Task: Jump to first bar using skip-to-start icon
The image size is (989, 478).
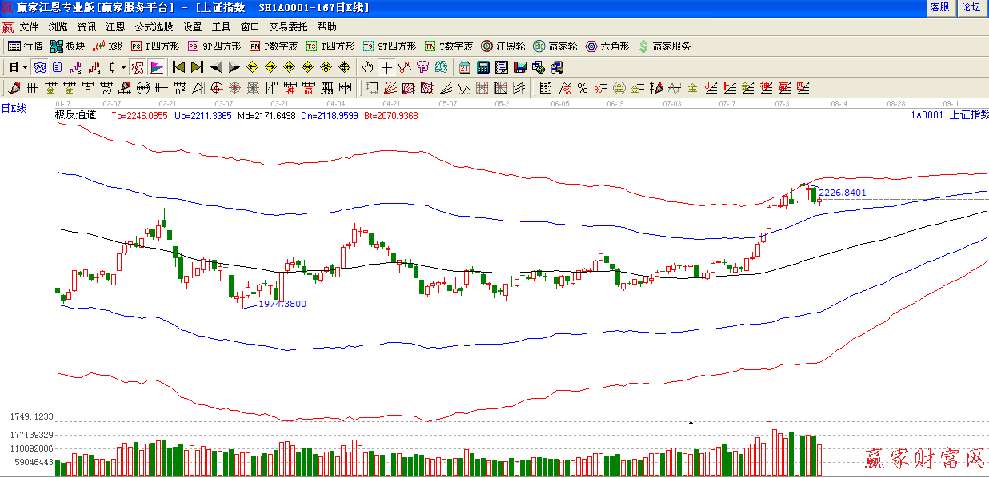Action: tap(179, 67)
